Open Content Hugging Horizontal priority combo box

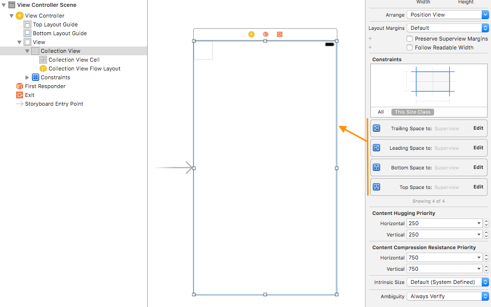tap(479, 223)
